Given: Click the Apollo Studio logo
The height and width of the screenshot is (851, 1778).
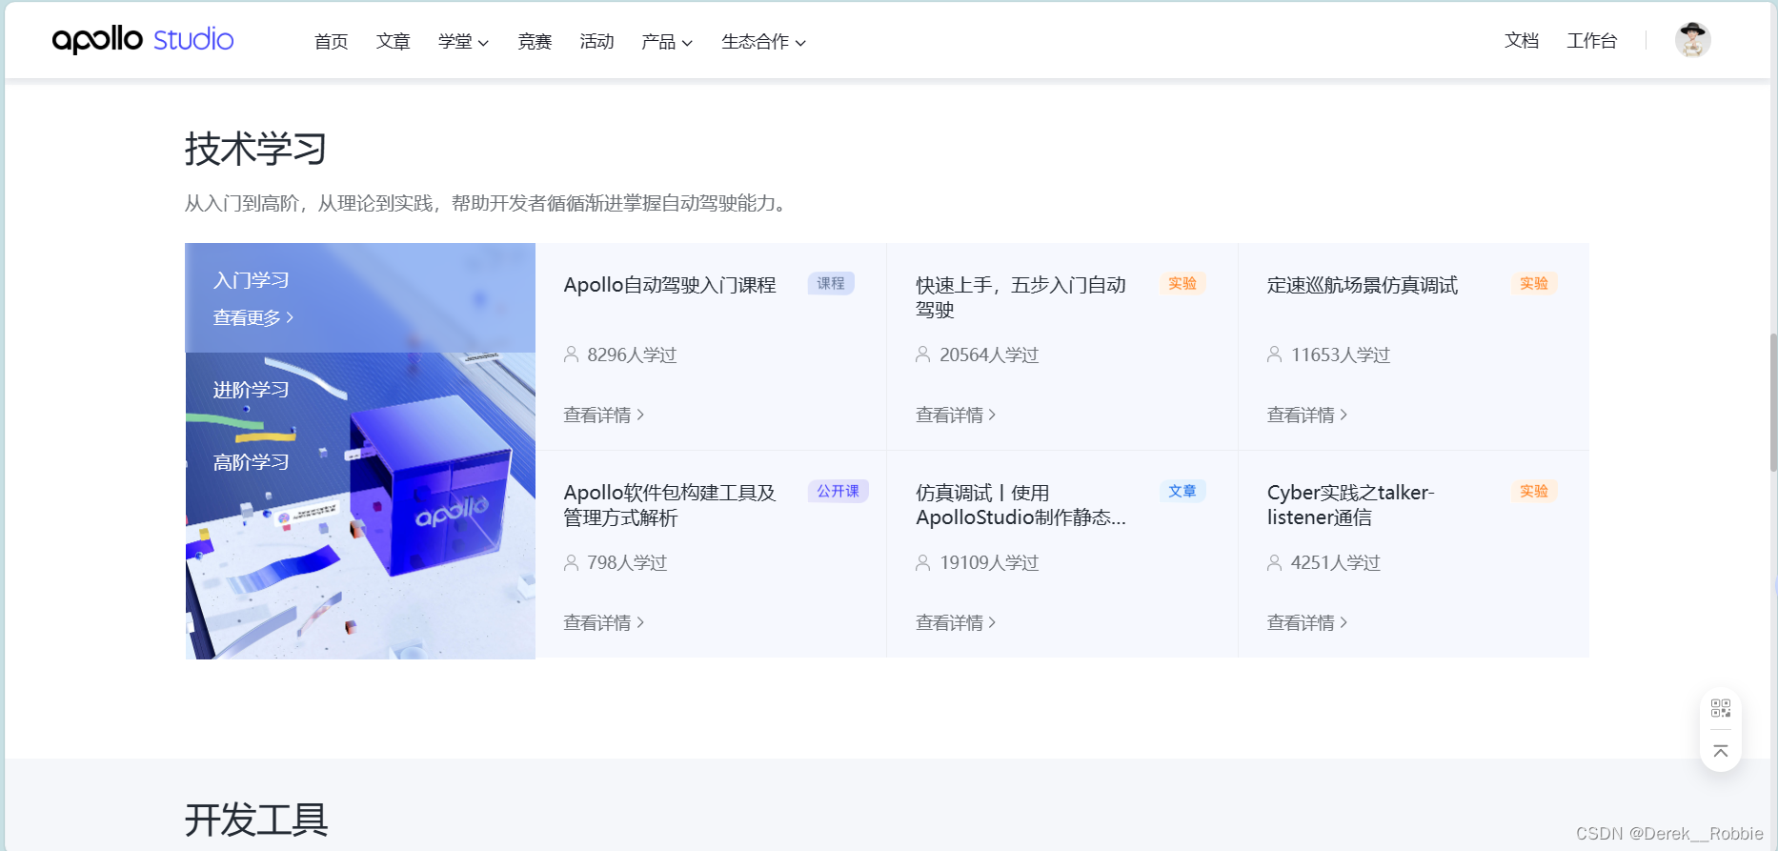Looking at the screenshot, I should [143, 40].
